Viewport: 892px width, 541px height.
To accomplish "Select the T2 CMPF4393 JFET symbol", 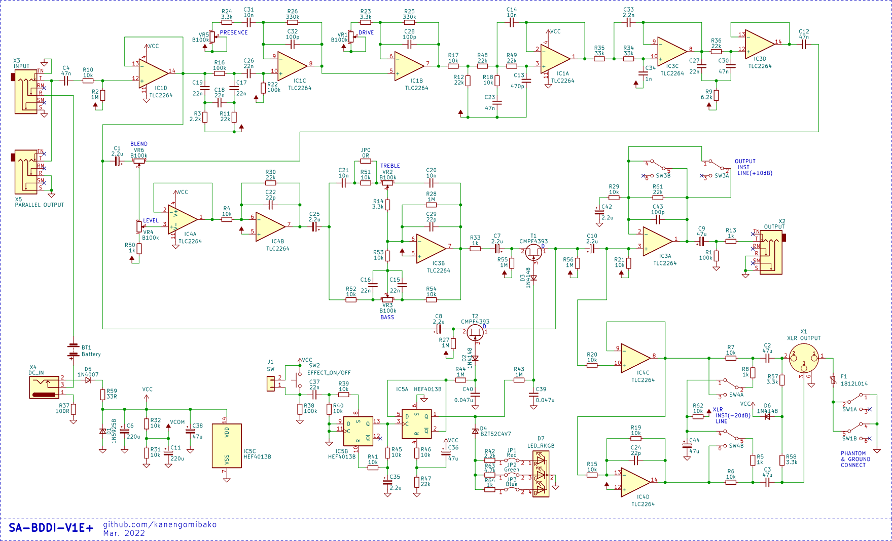I will (x=475, y=332).
